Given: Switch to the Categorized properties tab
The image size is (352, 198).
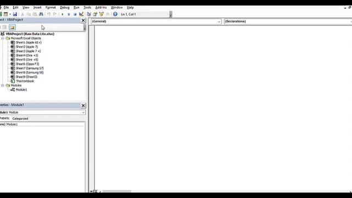Looking at the screenshot, I should click(x=20, y=118).
